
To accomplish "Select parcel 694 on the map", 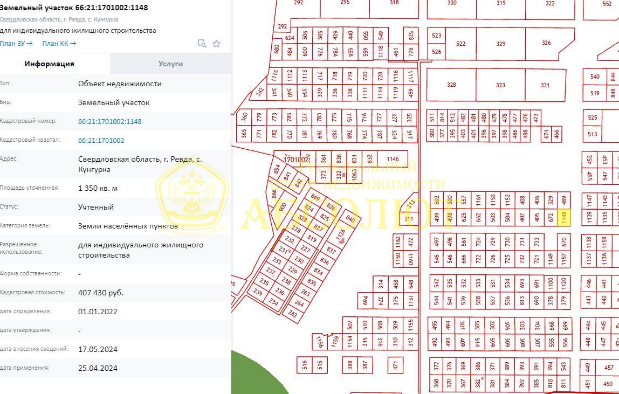I will (x=366, y=301).
